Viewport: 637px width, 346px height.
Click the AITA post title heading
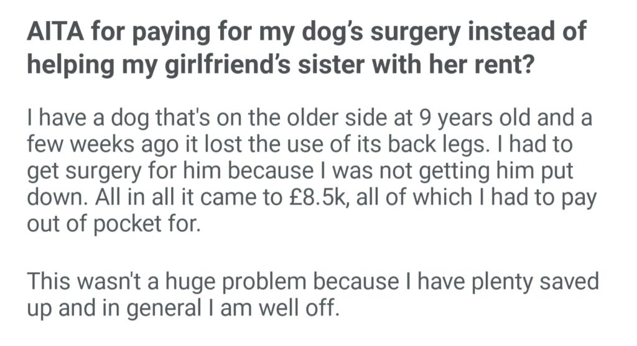tap(305, 48)
